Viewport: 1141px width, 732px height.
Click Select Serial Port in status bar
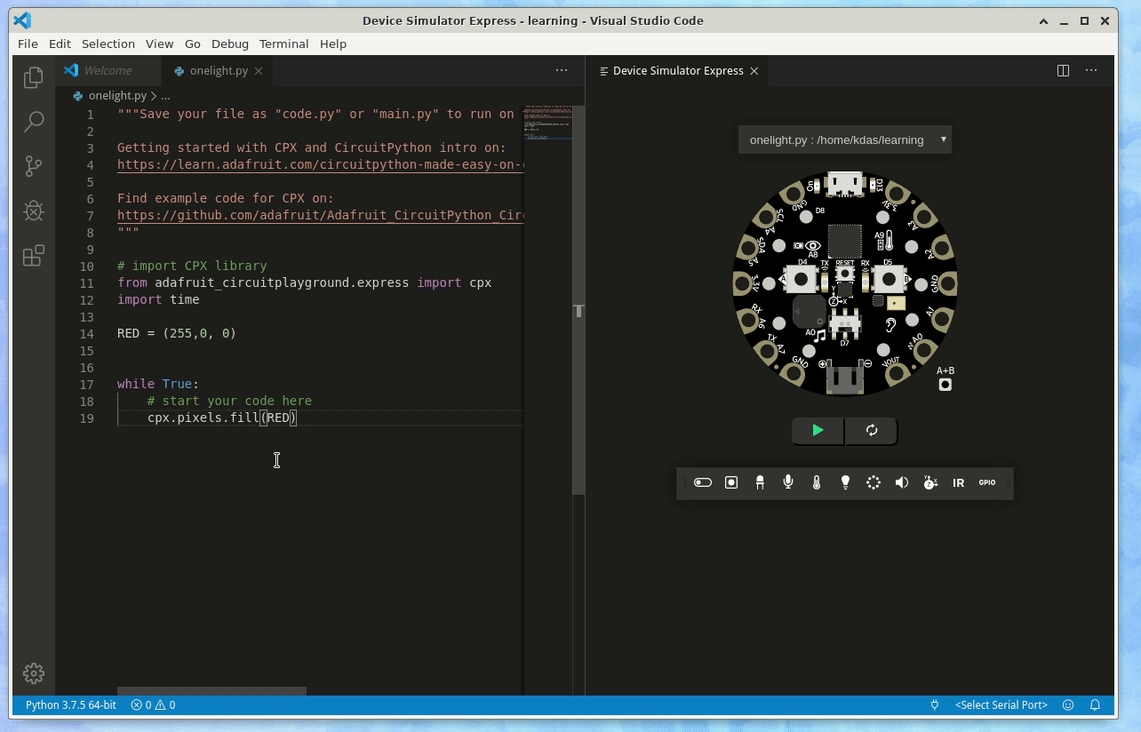1001,705
